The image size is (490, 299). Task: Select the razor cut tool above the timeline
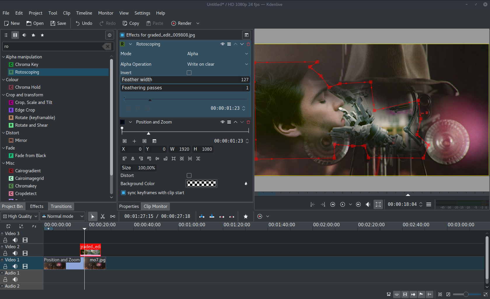tap(102, 216)
